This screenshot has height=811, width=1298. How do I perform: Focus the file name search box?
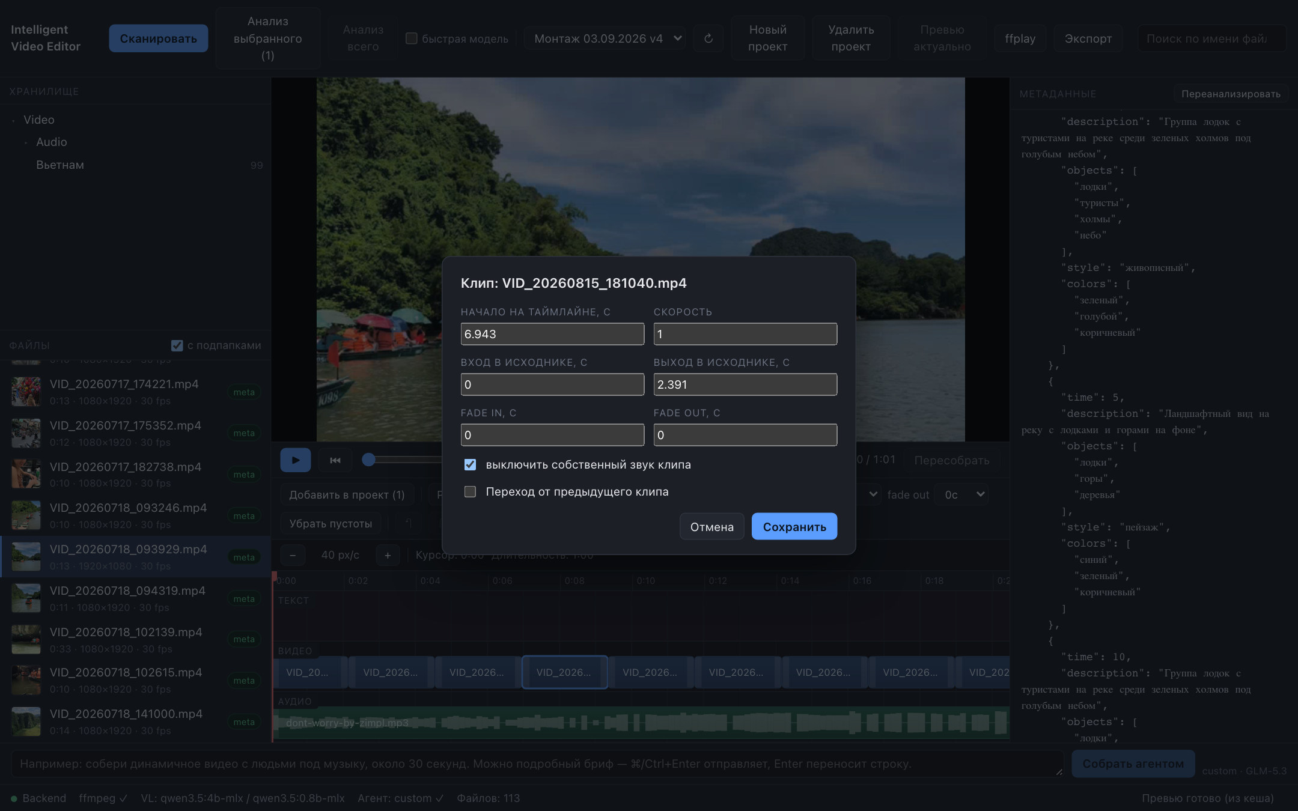click(1212, 38)
